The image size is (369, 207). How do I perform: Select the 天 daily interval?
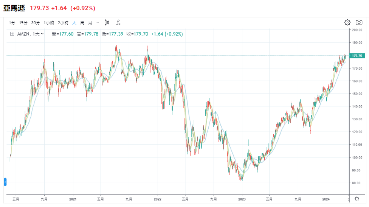click(x=74, y=23)
